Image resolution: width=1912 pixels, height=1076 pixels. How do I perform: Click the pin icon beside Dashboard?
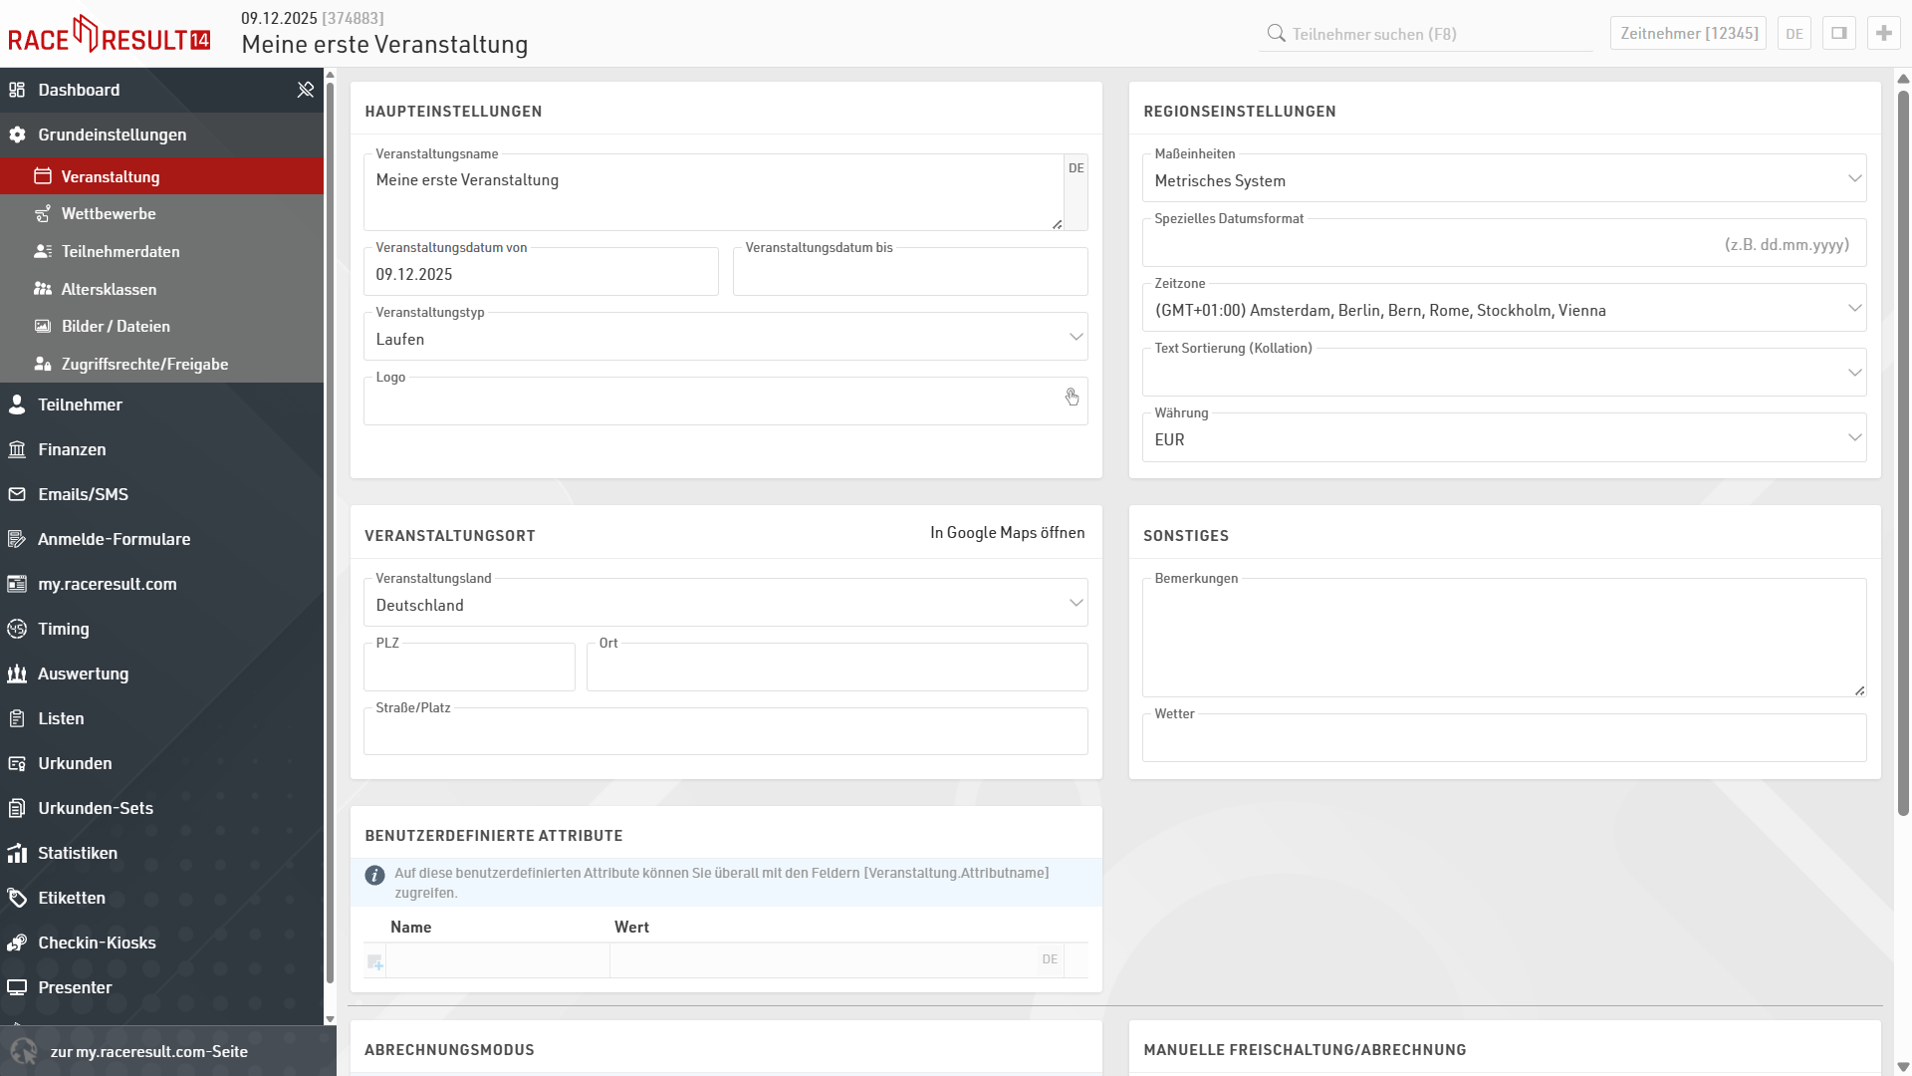[x=305, y=90]
